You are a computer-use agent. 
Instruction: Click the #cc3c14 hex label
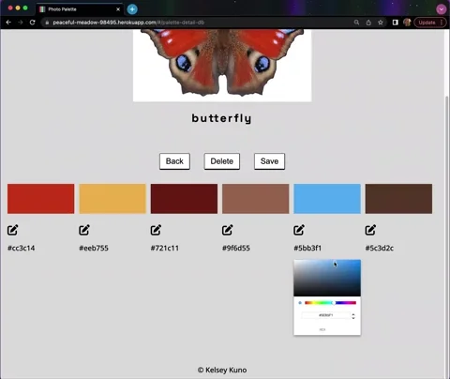(22, 249)
